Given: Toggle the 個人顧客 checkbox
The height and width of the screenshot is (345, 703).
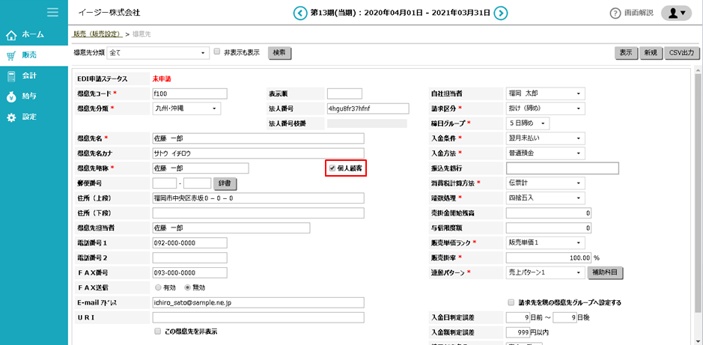Looking at the screenshot, I should (332, 168).
